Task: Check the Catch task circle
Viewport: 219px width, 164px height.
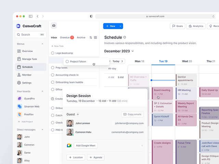Action: 52,115
